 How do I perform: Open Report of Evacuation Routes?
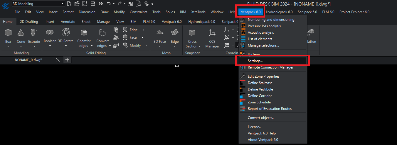point(270,109)
